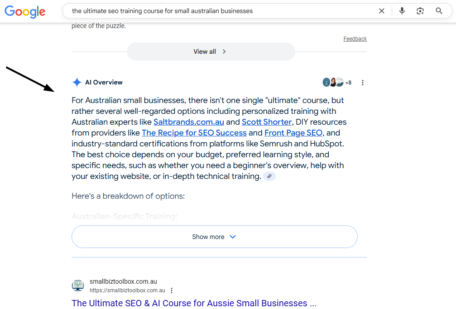Viewport: 456px width, 309px height.
Task: Start voice search with microphone icon
Action: click(402, 11)
